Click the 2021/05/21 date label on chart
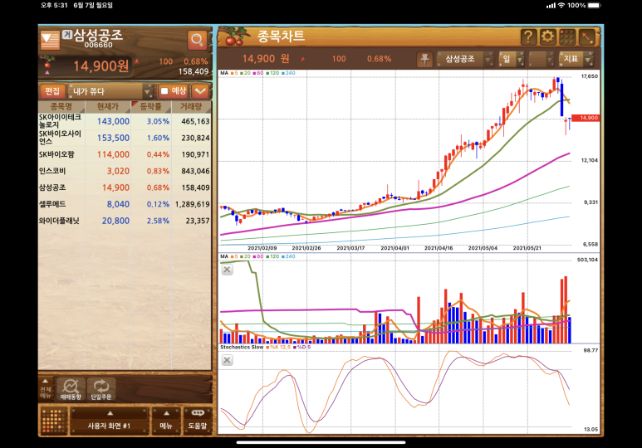 527,248
